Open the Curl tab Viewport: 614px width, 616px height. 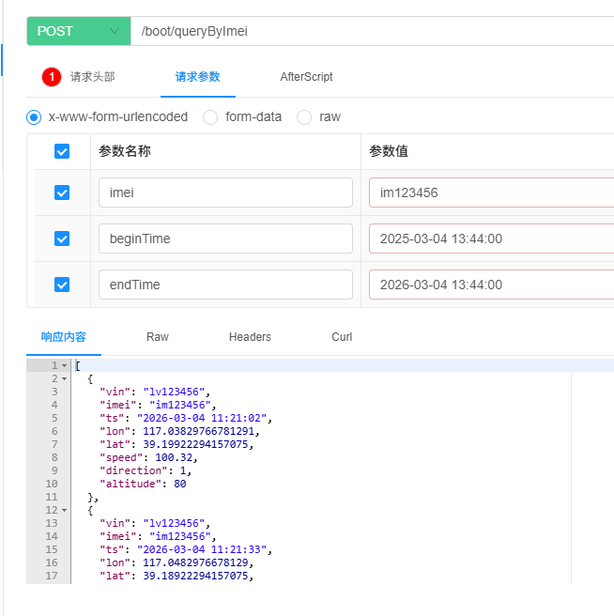coord(342,337)
